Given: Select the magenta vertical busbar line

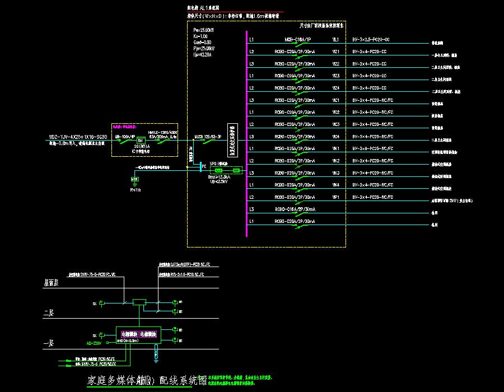Looking at the screenshot, I should 246,134.
